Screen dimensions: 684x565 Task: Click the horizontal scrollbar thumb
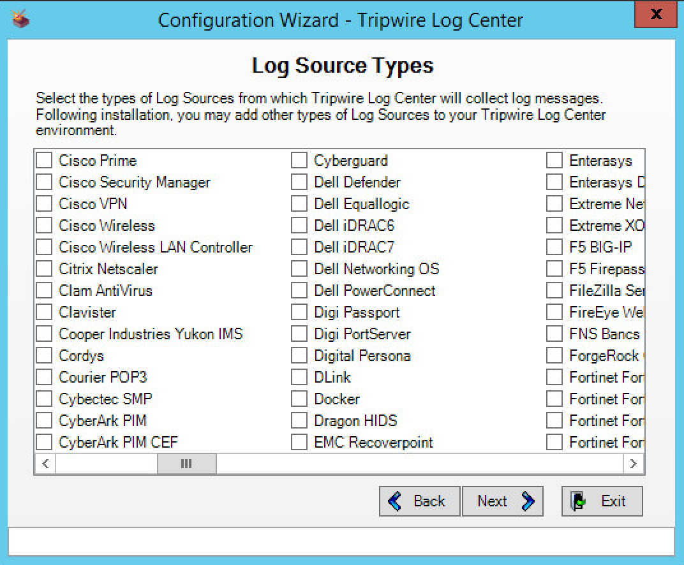(186, 464)
